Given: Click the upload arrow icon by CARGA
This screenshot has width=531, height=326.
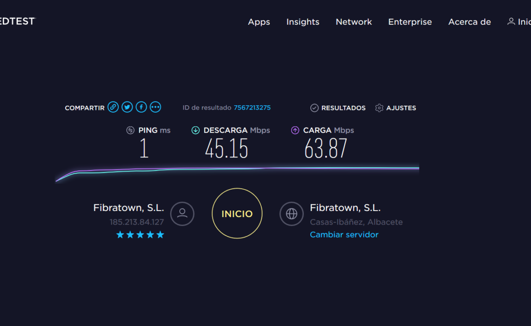Looking at the screenshot, I should tap(295, 130).
